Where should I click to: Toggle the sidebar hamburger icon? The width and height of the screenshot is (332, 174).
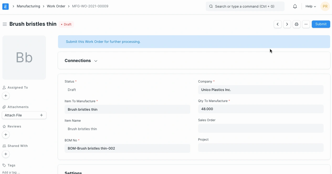click(x=4, y=24)
